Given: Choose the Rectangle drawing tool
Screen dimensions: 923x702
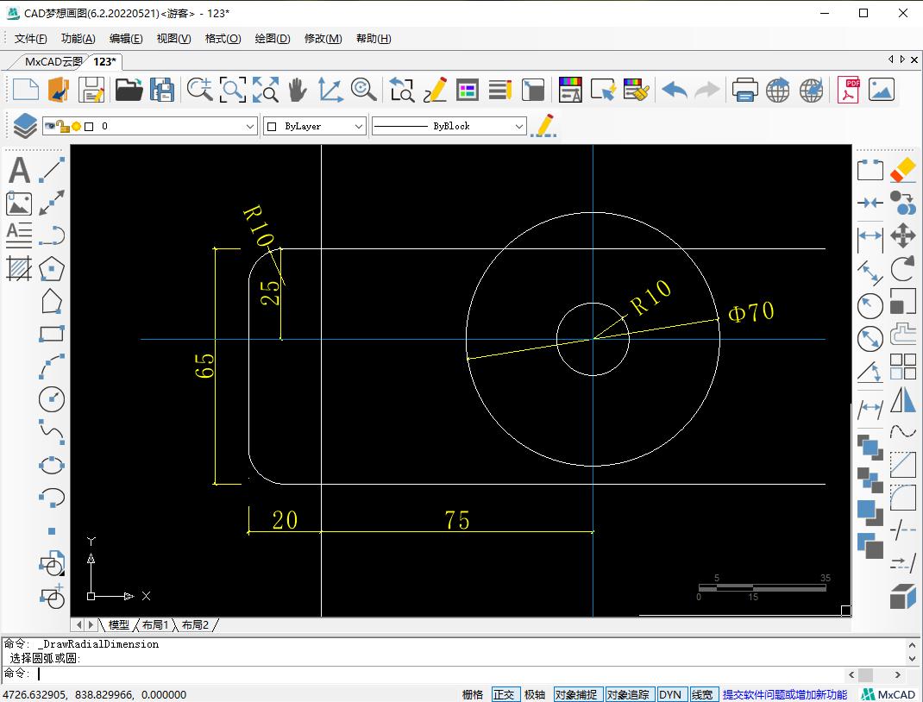Looking at the screenshot, I should click(52, 335).
